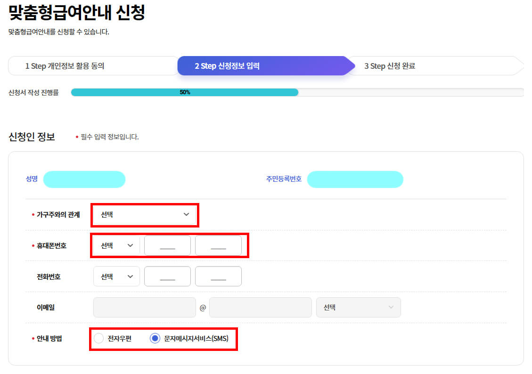The height and width of the screenshot is (374, 532).
Task: Click the telephone last digits field
Action: click(x=219, y=276)
